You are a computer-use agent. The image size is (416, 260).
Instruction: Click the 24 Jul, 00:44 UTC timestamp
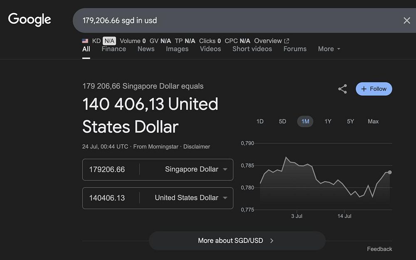(x=105, y=147)
